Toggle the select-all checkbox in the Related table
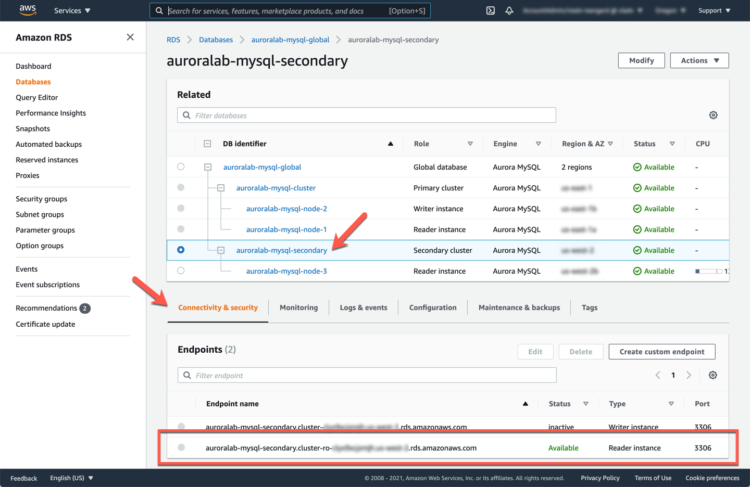 coord(207,144)
